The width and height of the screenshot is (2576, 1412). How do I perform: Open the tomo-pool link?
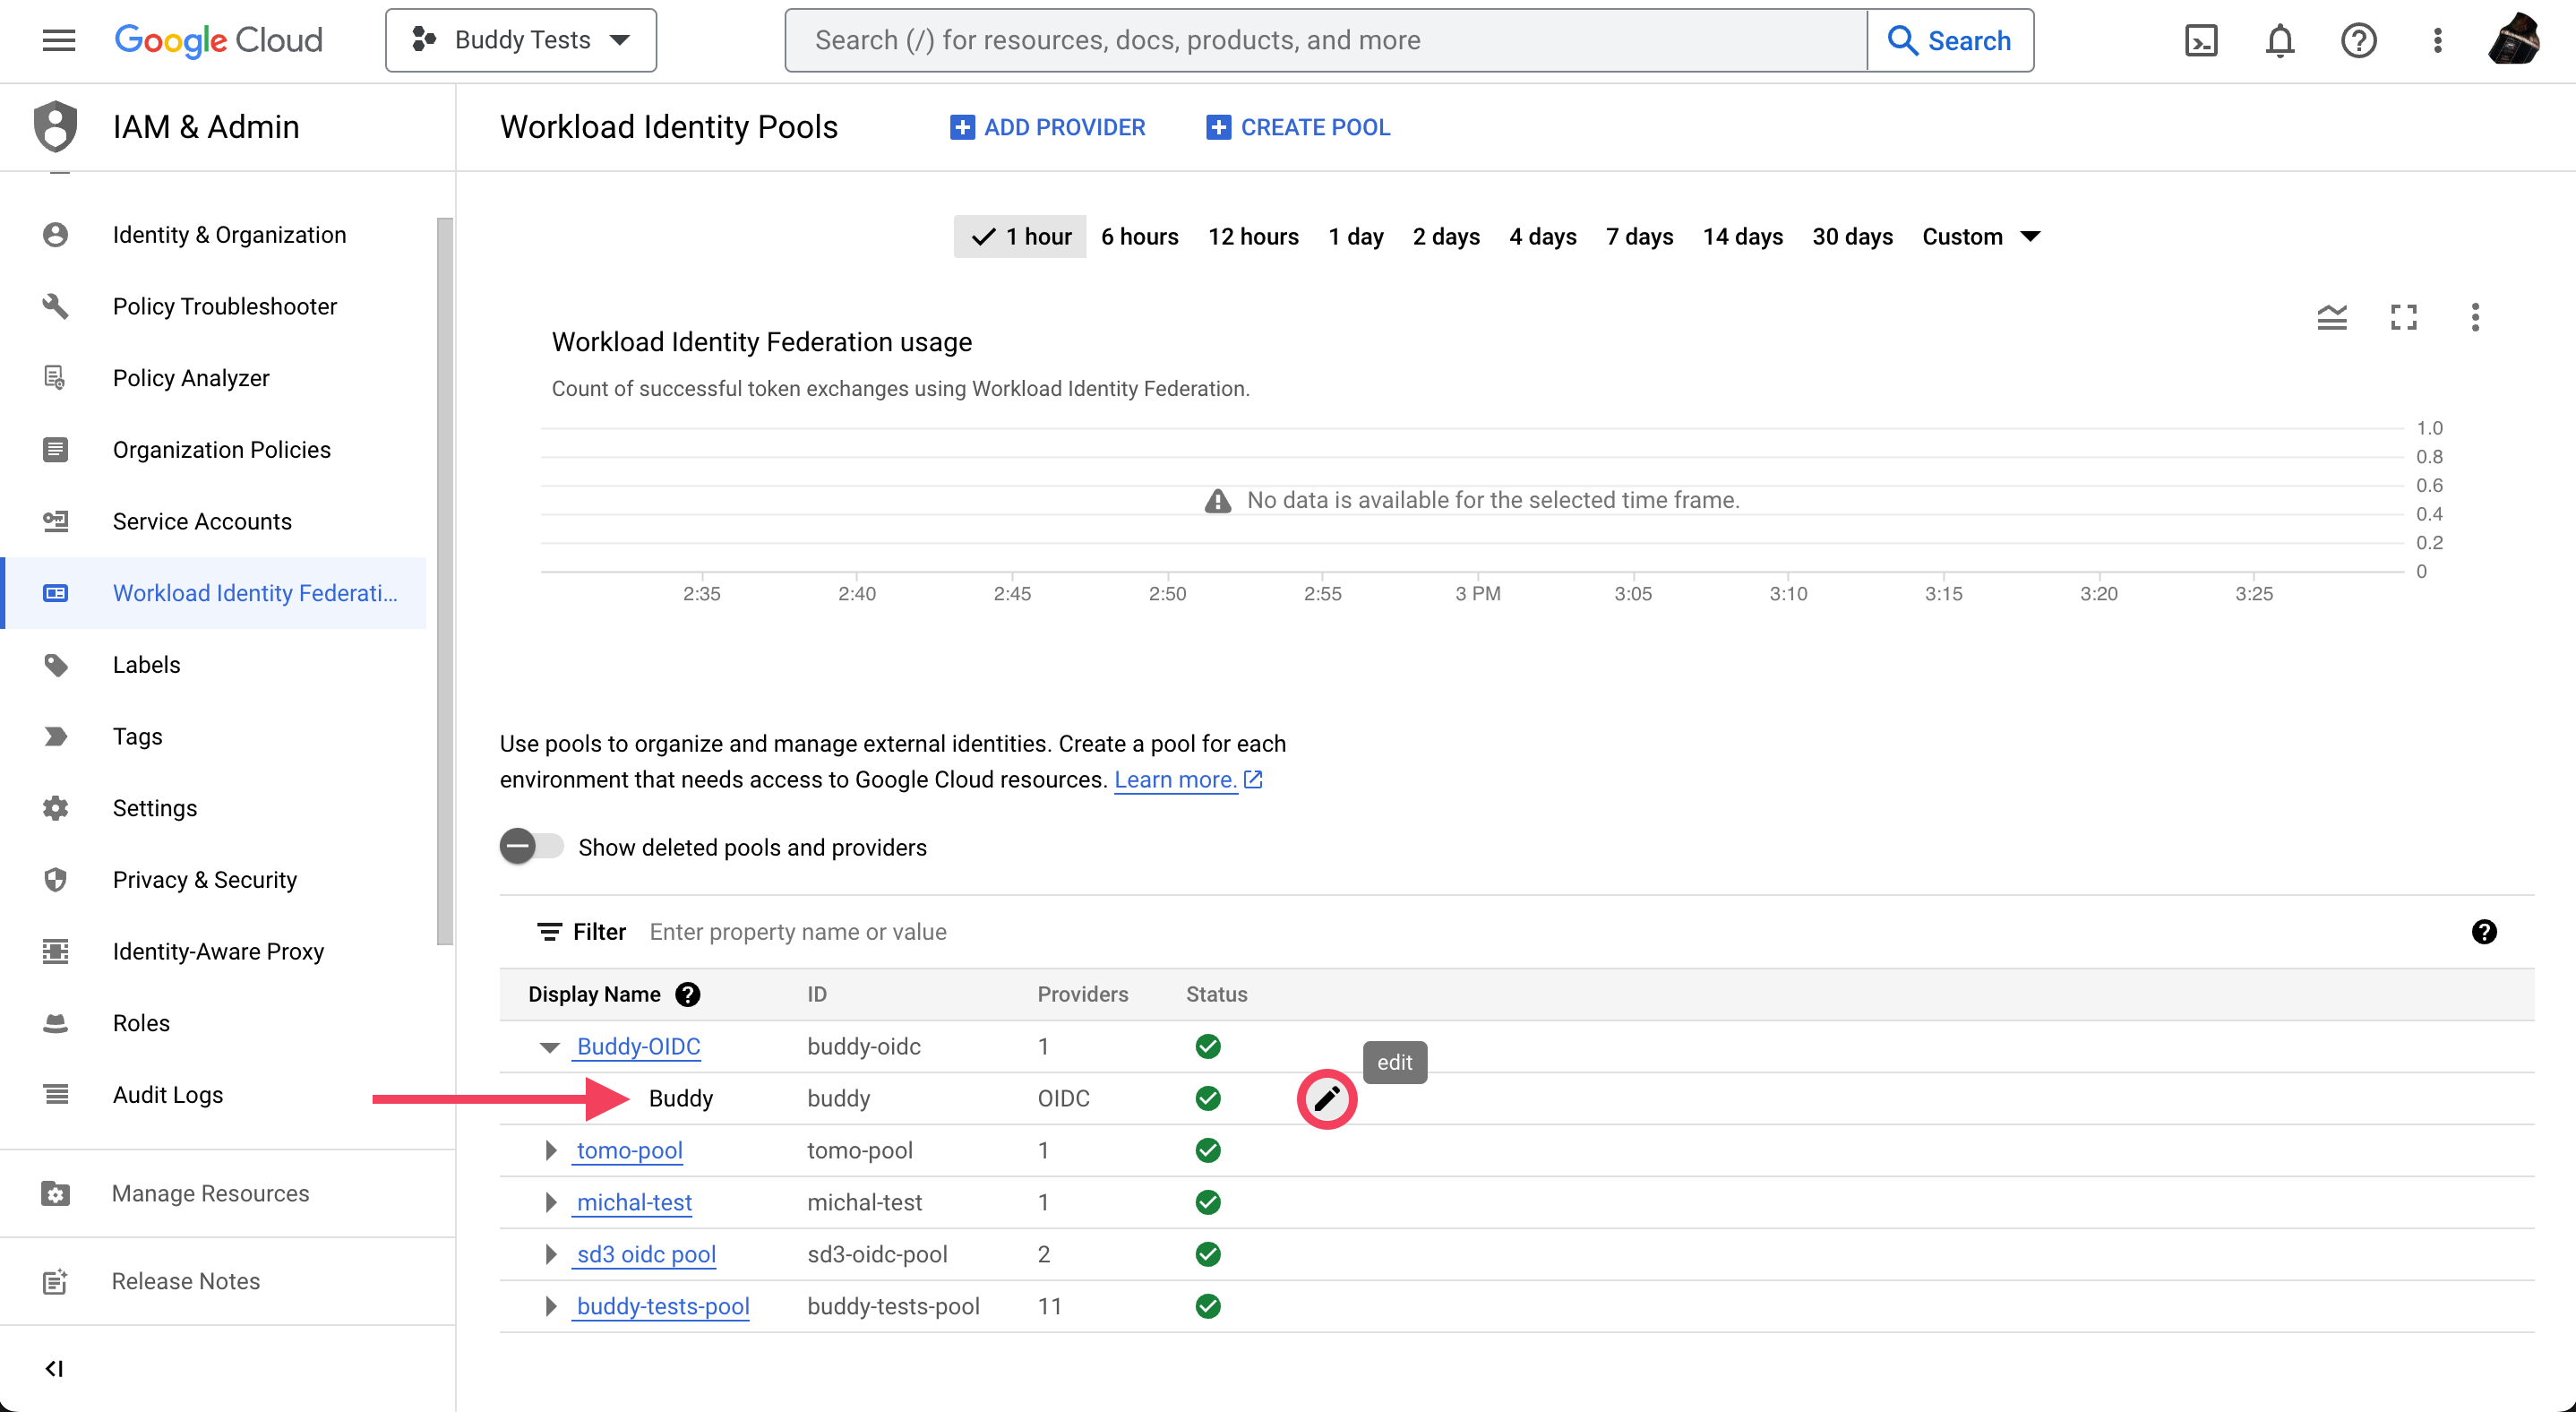pyautogui.click(x=629, y=1150)
